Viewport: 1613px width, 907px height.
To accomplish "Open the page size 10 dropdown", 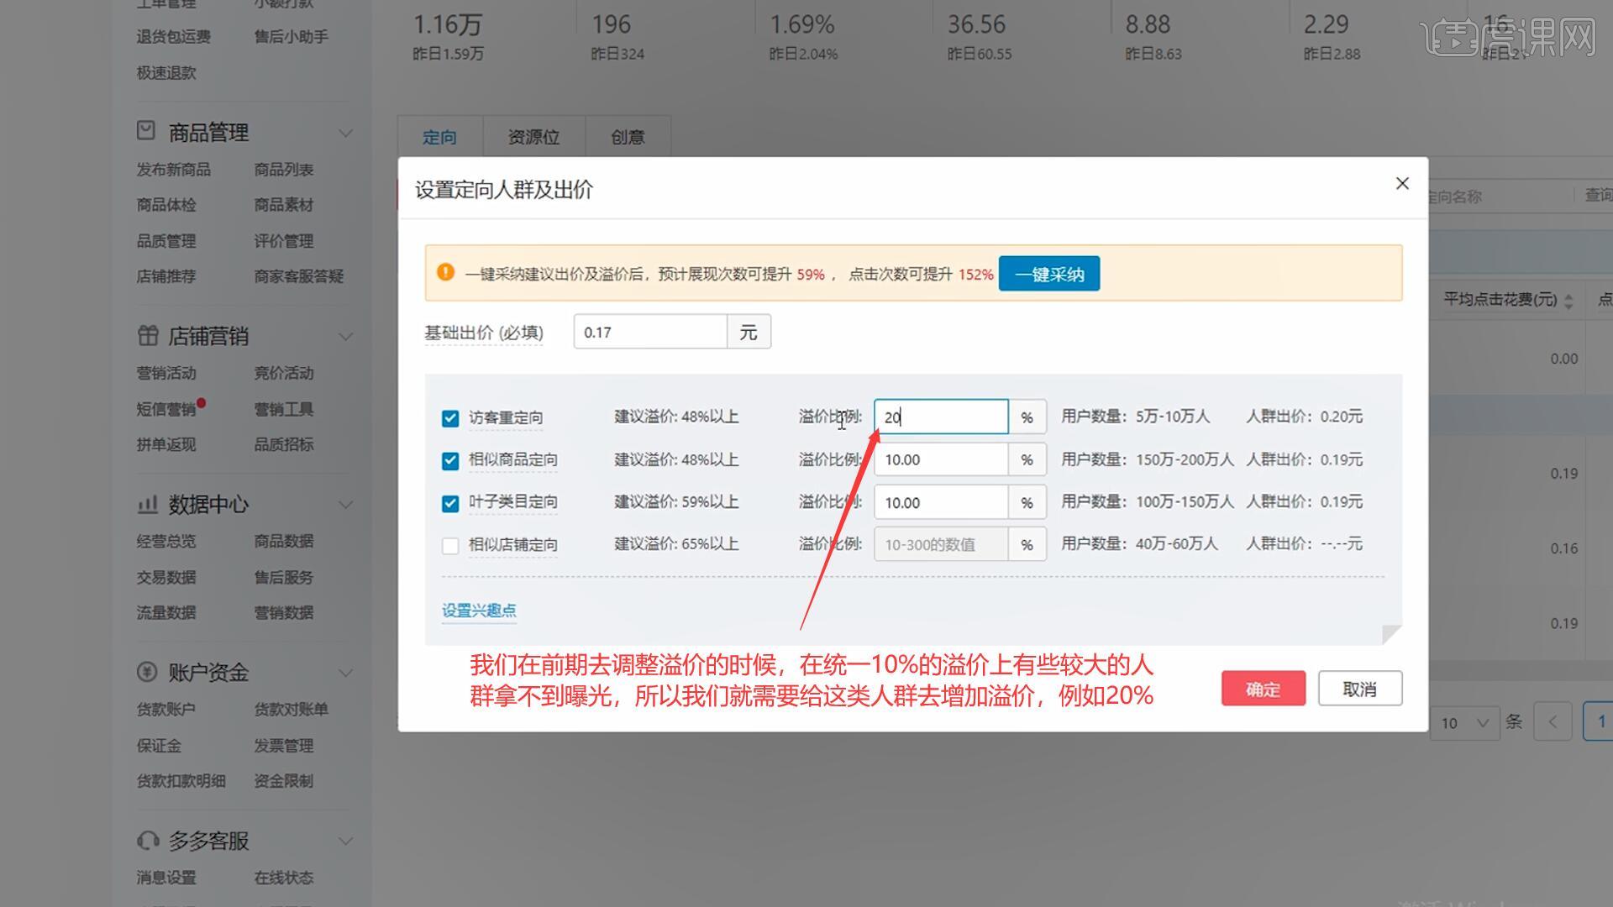I will pos(1464,722).
